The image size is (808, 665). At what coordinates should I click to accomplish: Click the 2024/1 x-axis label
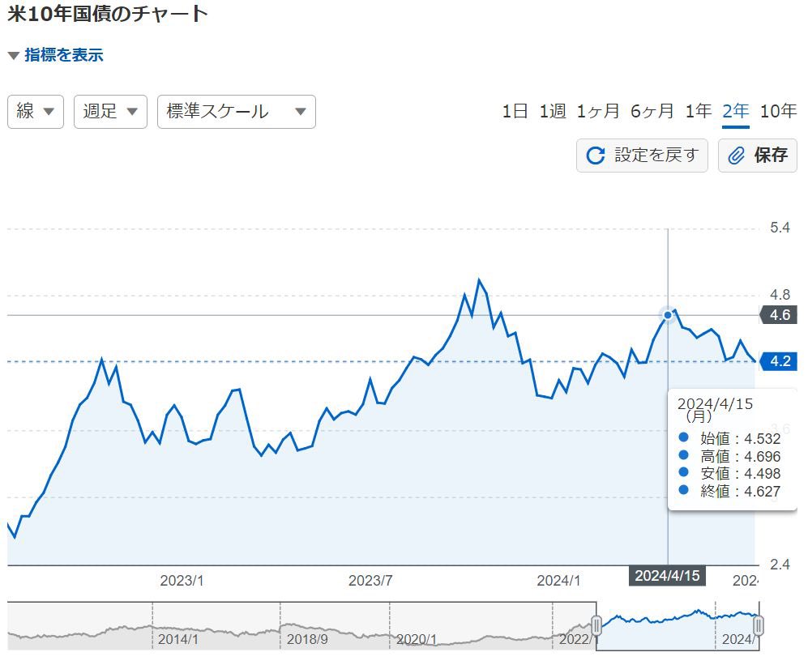(x=558, y=581)
